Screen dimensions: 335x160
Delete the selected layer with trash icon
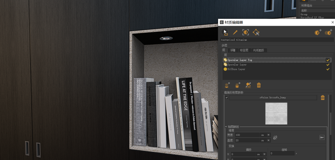click(x=259, y=85)
